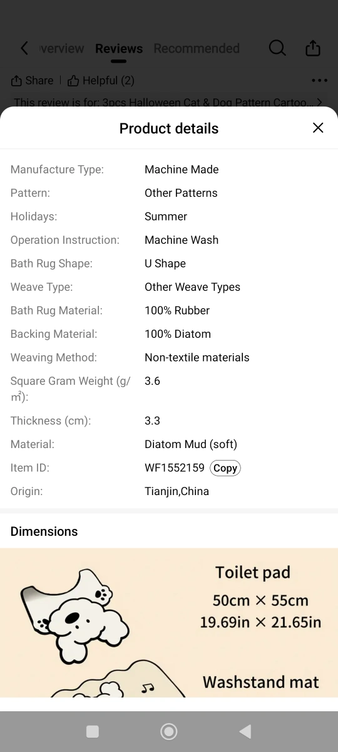This screenshot has width=338, height=752.
Task: Copy the item ID WF1552159
Action: (x=225, y=468)
